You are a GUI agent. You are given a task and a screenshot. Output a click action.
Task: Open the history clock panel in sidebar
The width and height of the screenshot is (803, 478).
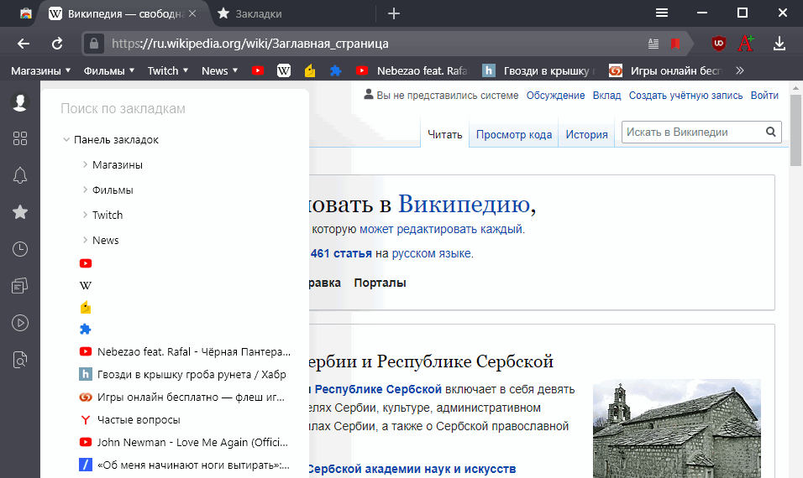pos(20,249)
